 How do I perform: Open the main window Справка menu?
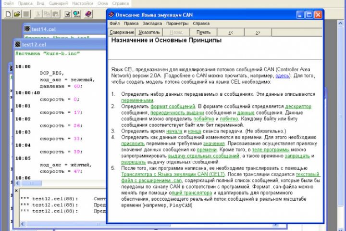(x=121, y=3)
